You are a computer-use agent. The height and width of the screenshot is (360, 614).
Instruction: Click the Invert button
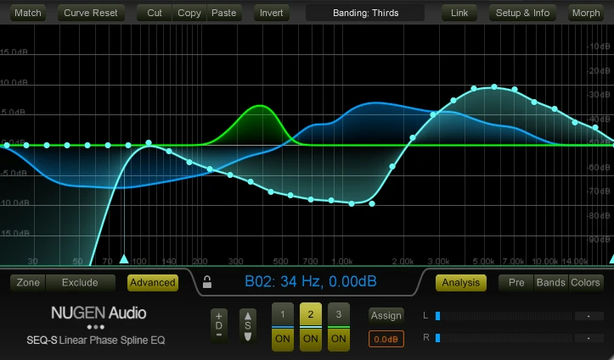272,13
